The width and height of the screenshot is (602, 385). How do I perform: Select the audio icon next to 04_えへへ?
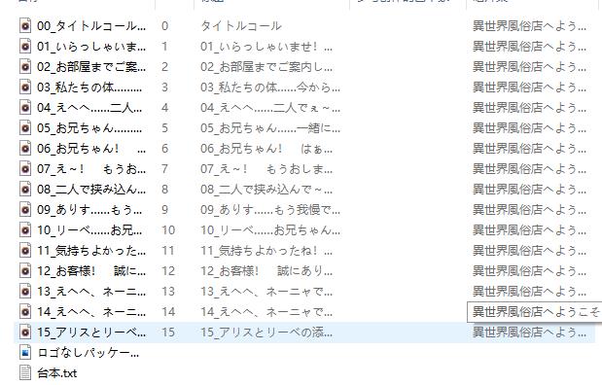(x=25, y=108)
